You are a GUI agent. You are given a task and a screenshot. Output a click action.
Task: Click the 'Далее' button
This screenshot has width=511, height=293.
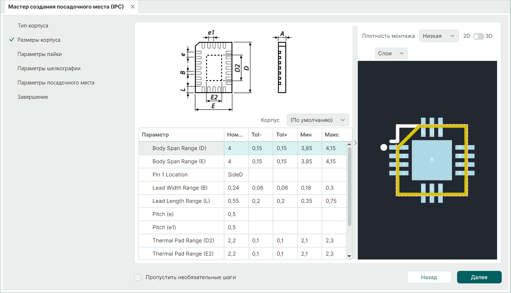pyautogui.click(x=479, y=277)
